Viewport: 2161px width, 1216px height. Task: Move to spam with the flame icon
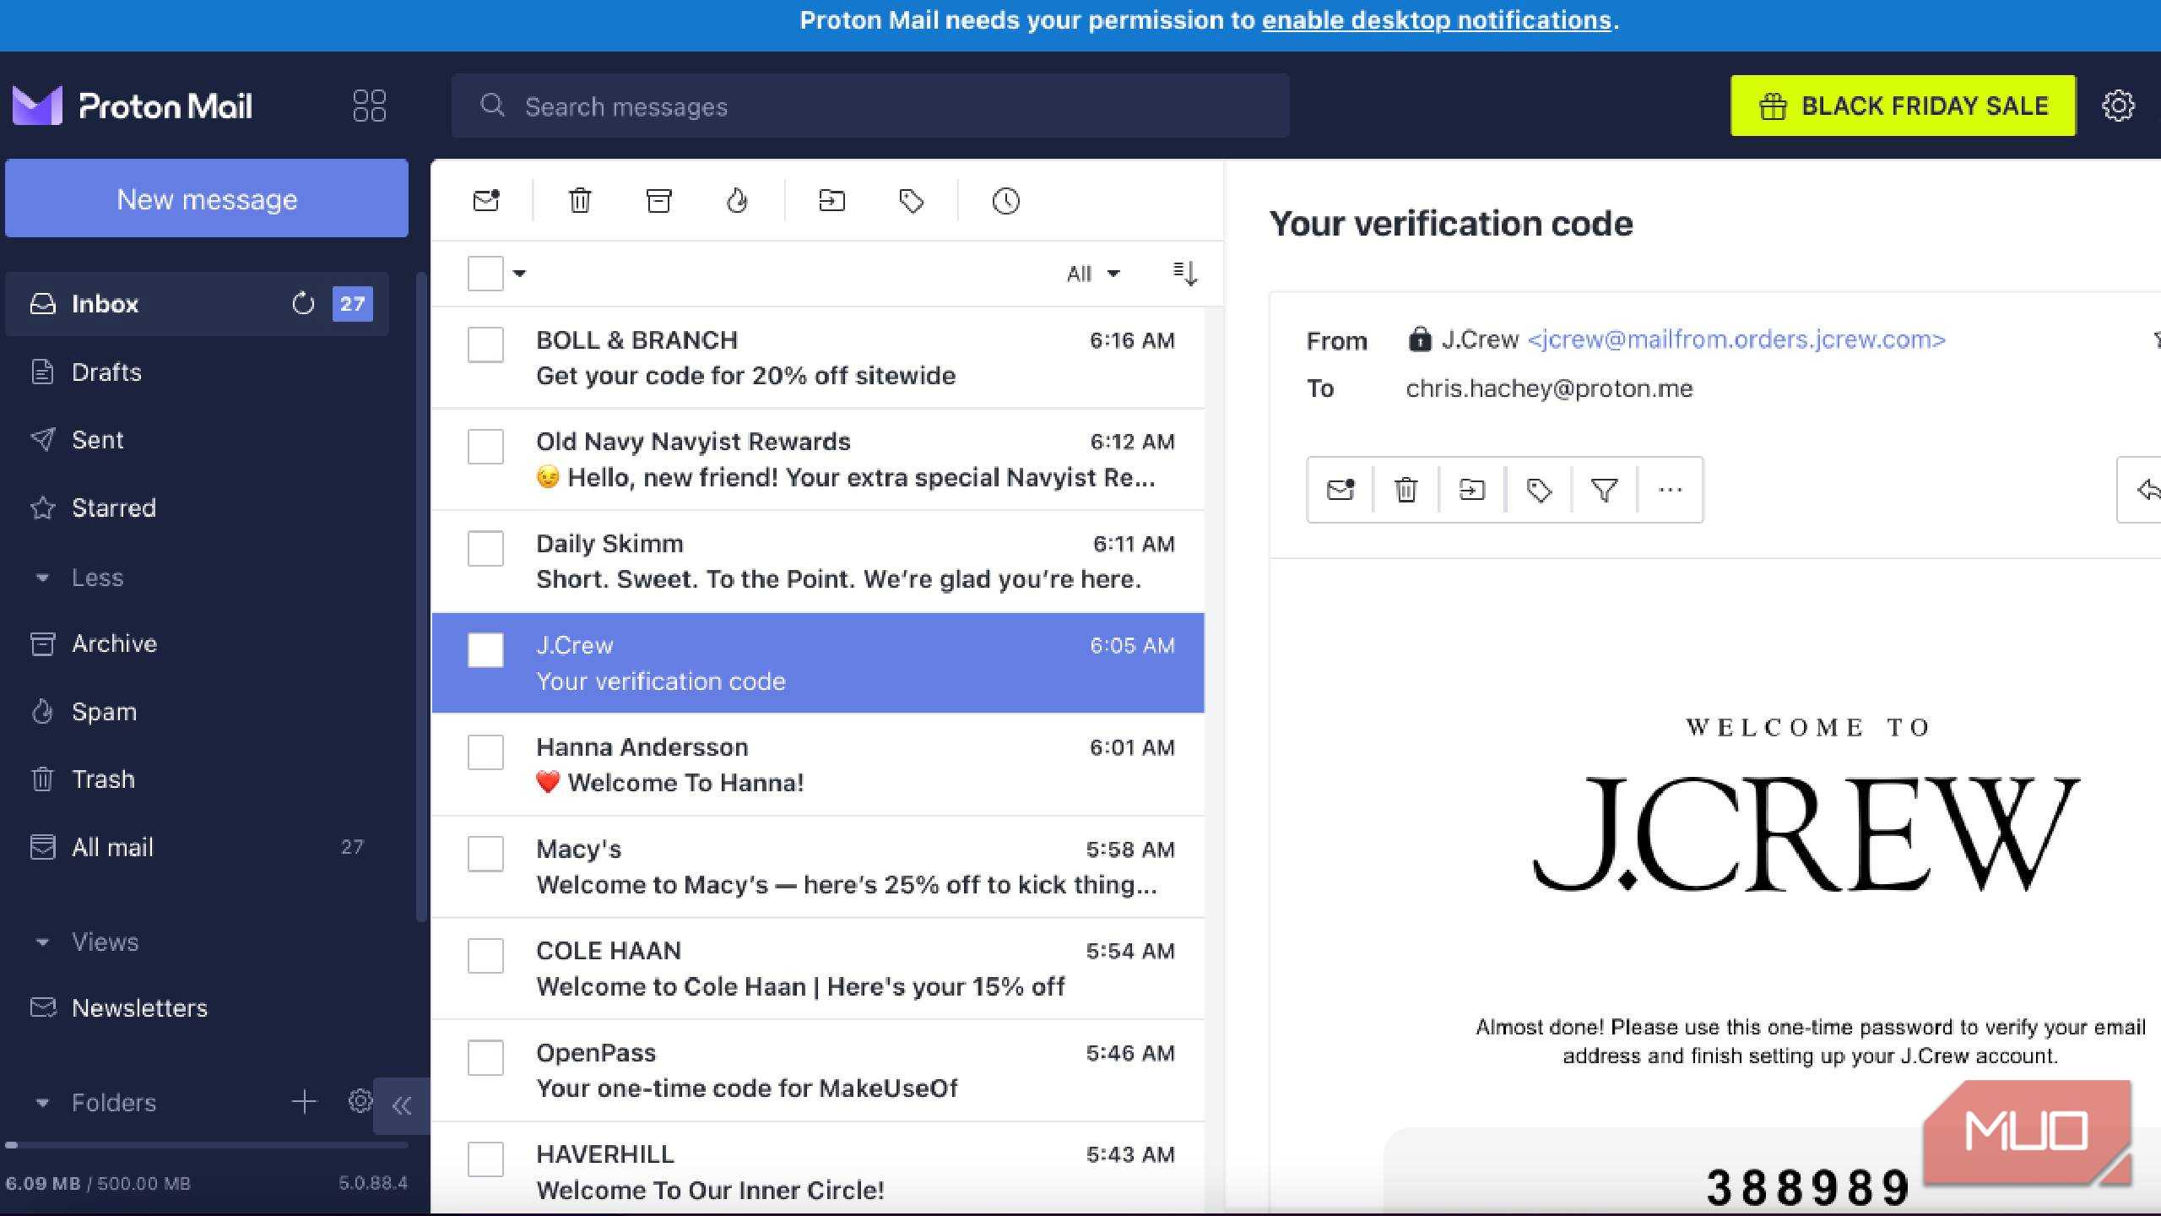point(737,201)
